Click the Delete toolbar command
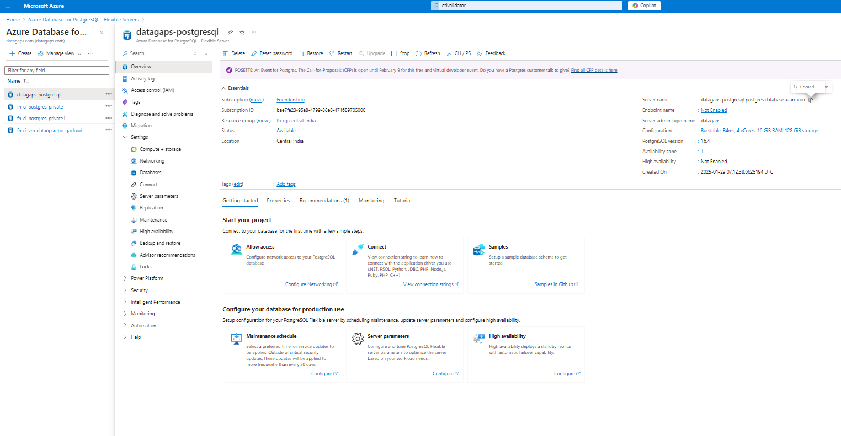841x436 pixels. point(234,53)
